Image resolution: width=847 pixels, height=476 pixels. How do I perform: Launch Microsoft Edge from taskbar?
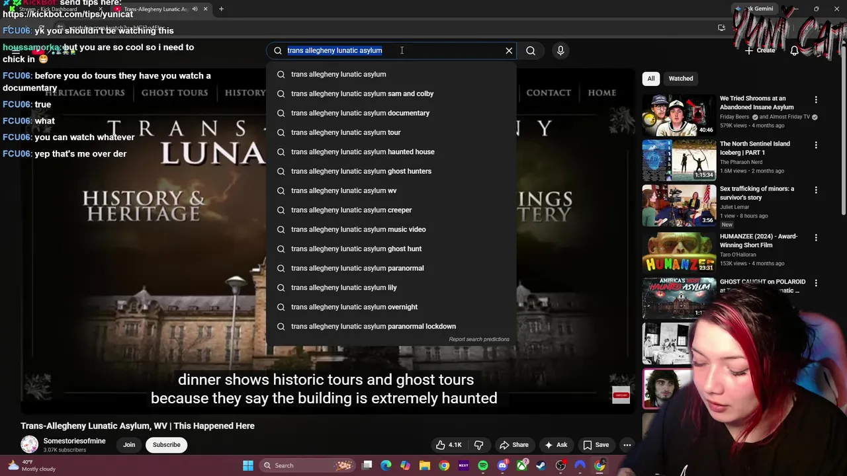(386, 465)
